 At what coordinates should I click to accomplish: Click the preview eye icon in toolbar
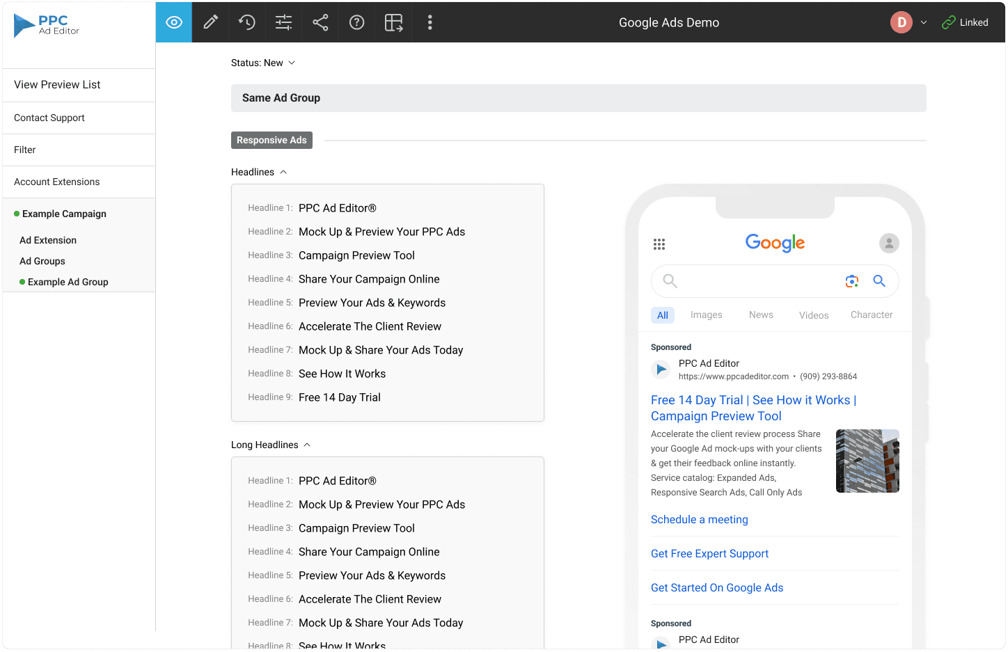pos(174,22)
